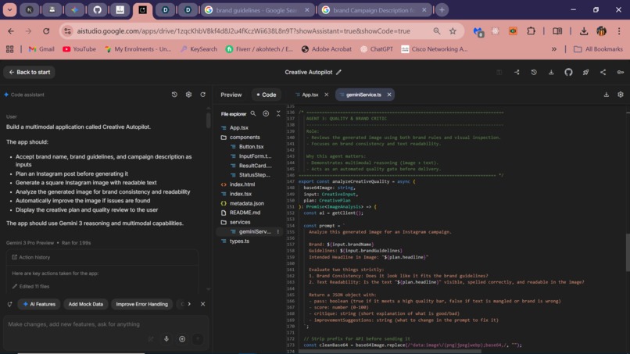The height and width of the screenshot is (354, 630).
Task: Close the geminiService.ts editor tab
Action: [x=389, y=95]
